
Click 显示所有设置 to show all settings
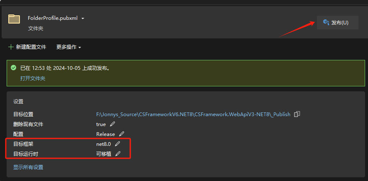click(x=28, y=167)
